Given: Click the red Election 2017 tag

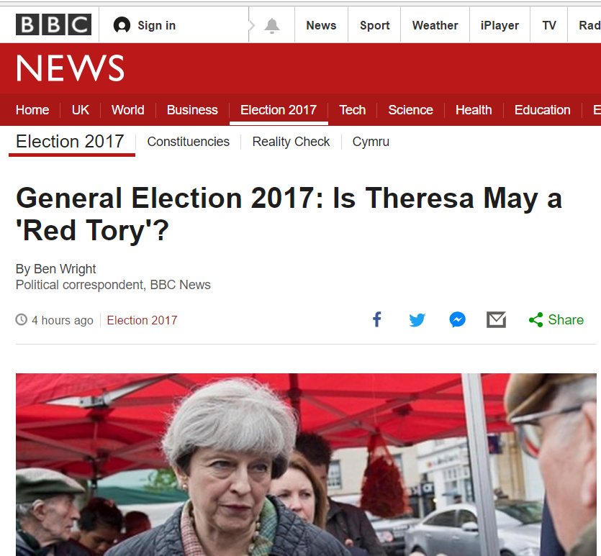Looking at the screenshot, I should pos(142,321).
